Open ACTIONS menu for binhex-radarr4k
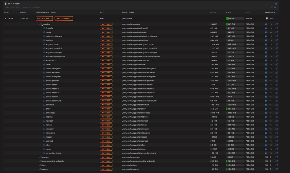Screen dimensions: 290x173 (106, 93)
